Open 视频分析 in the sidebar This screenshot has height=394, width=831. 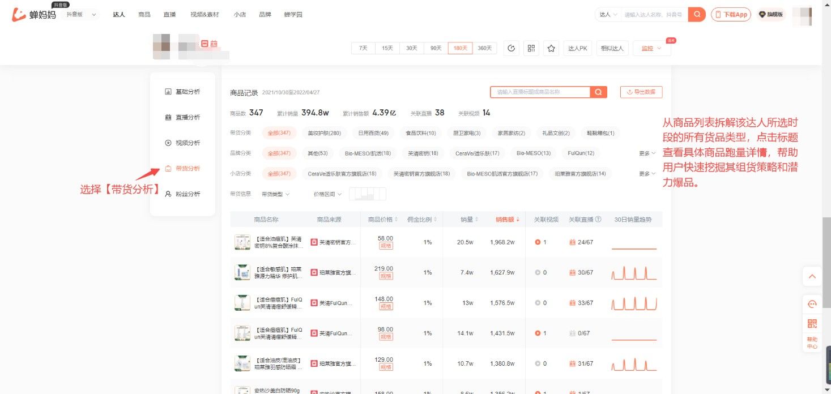[187, 142]
